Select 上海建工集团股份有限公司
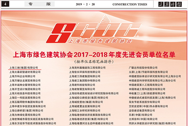This screenshot has width=188, height=126. 85,80
